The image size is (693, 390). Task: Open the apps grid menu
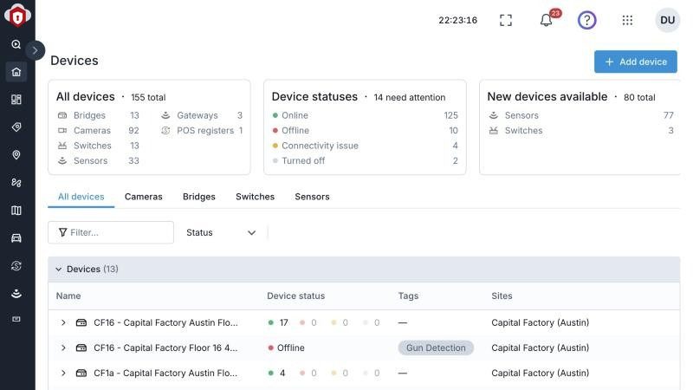(627, 20)
